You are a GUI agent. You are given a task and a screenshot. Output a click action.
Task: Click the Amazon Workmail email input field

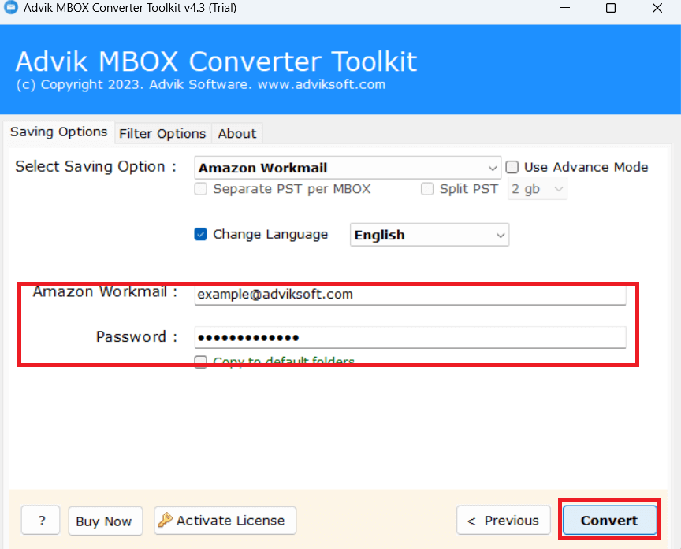pos(410,295)
